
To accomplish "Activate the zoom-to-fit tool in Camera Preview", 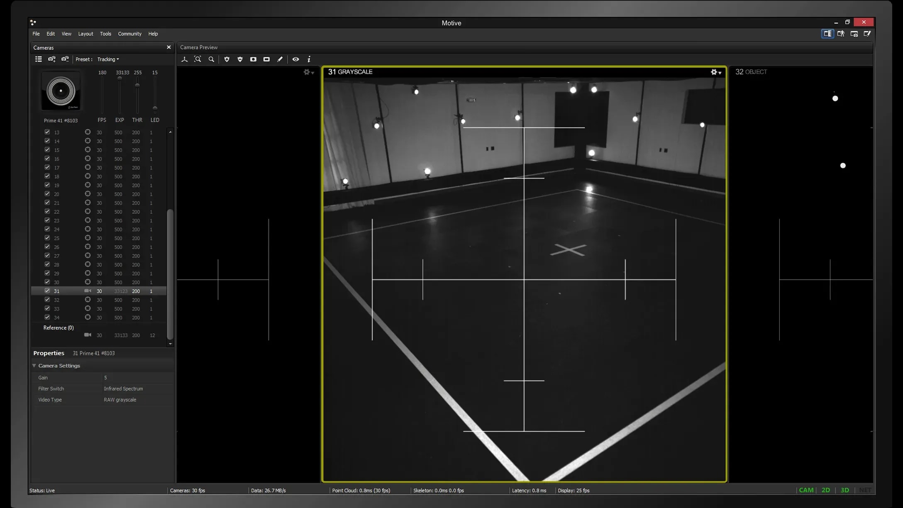I will (x=198, y=59).
